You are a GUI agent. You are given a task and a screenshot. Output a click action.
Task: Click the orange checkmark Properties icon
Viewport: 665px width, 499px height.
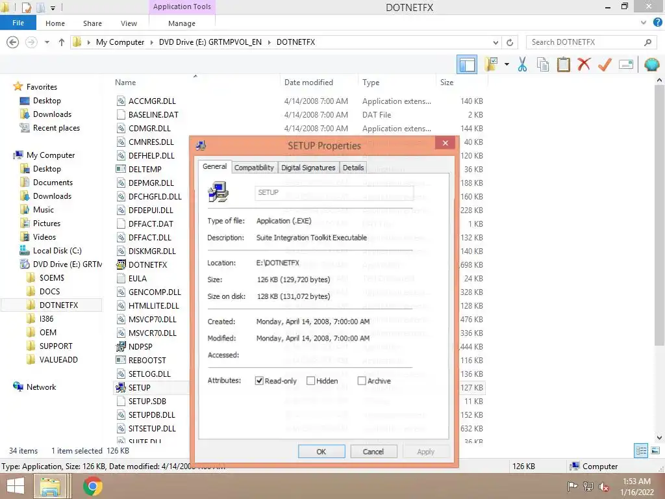point(605,64)
